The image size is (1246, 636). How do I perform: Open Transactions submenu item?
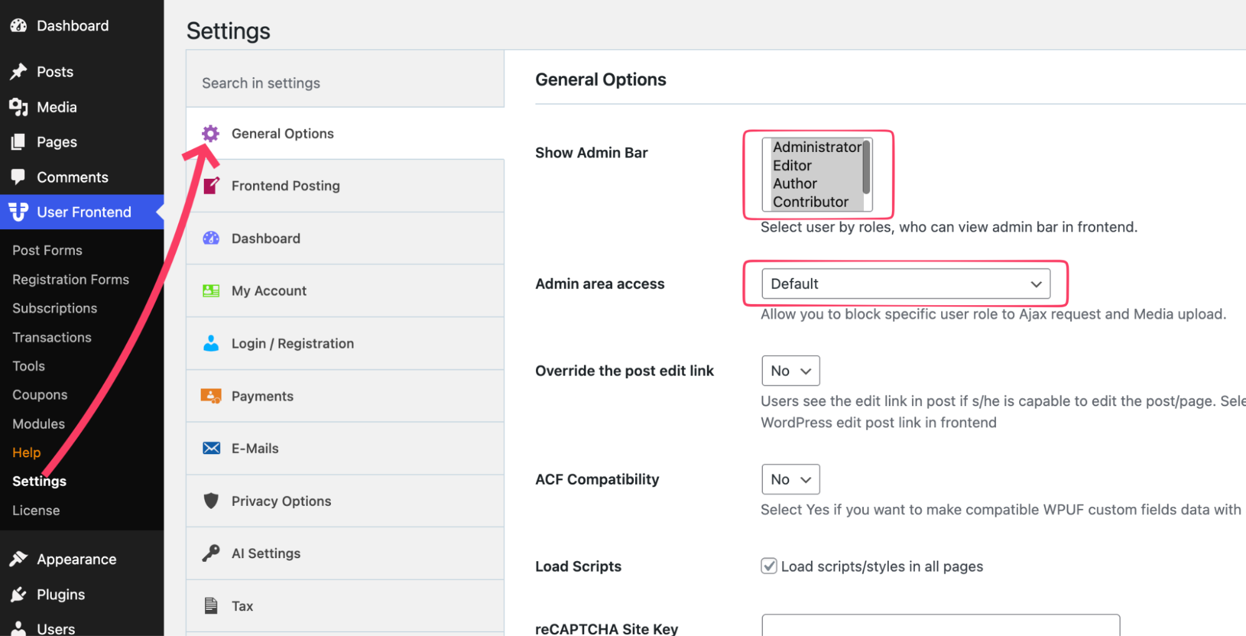click(52, 337)
